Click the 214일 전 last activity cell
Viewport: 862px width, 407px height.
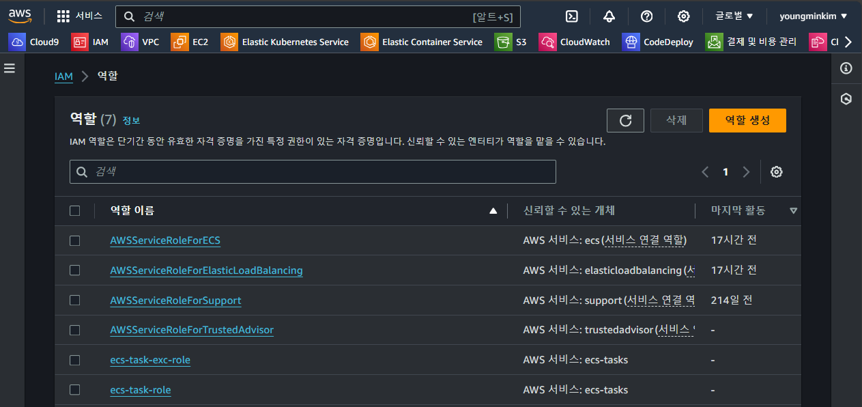(x=732, y=300)
